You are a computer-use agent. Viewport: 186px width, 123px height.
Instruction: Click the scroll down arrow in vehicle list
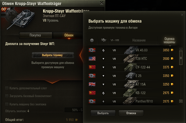tap(181, 101)
